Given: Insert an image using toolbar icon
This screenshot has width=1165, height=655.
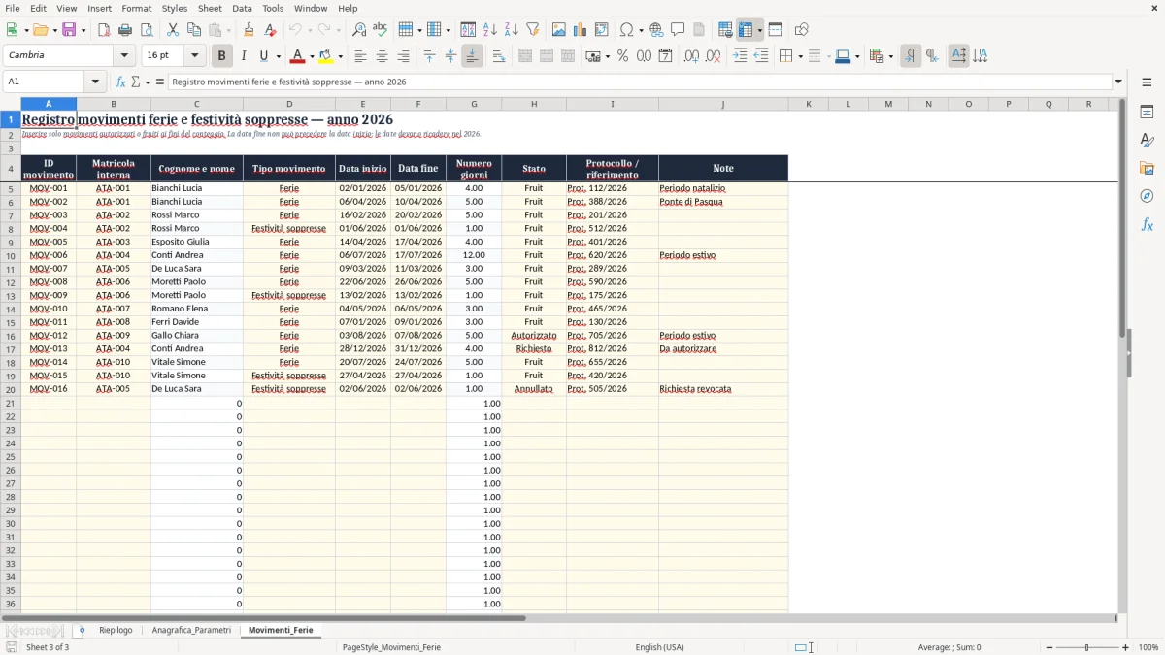Looking at the screenshot, I should (x=559, y=30).
